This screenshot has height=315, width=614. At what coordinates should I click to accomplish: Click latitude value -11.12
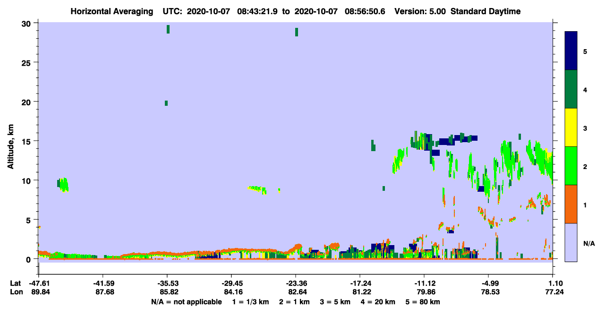(424, 283)
